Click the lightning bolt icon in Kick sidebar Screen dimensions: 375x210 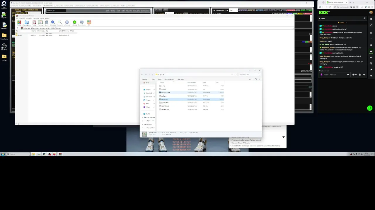click(x=371, y=39)
